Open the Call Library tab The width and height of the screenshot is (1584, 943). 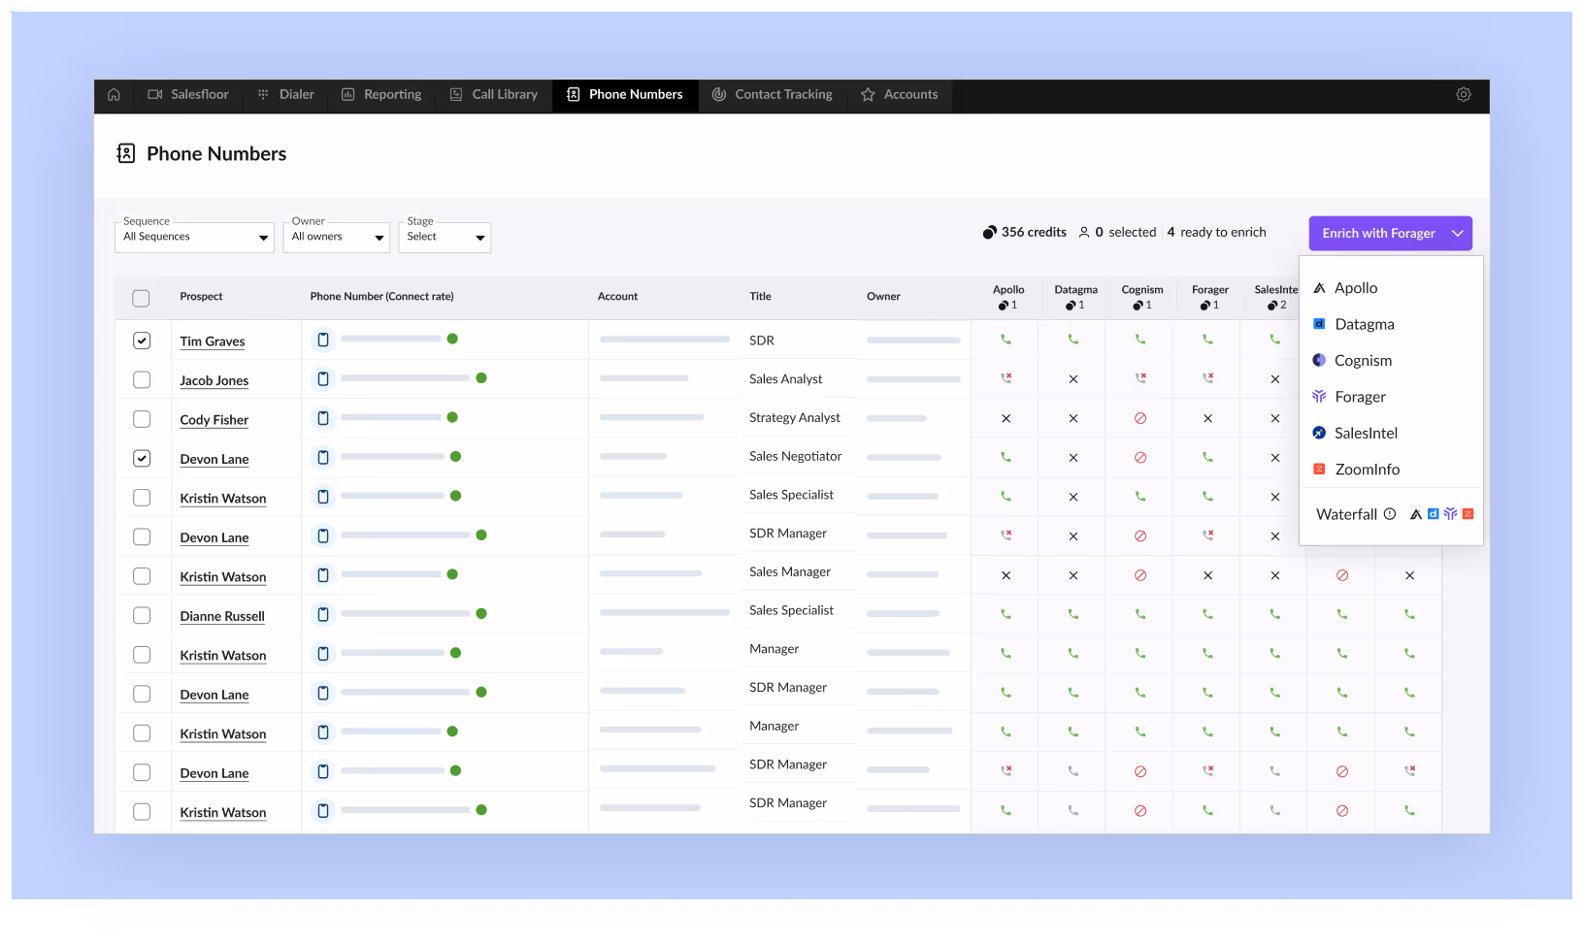pyautogui.click(x=494, y=95)
